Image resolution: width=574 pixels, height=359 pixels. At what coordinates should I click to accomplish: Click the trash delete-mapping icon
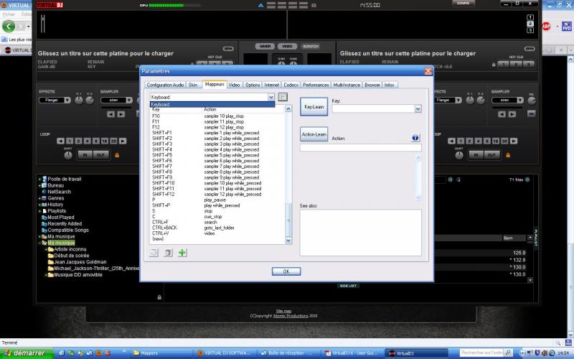pos(168,253)
